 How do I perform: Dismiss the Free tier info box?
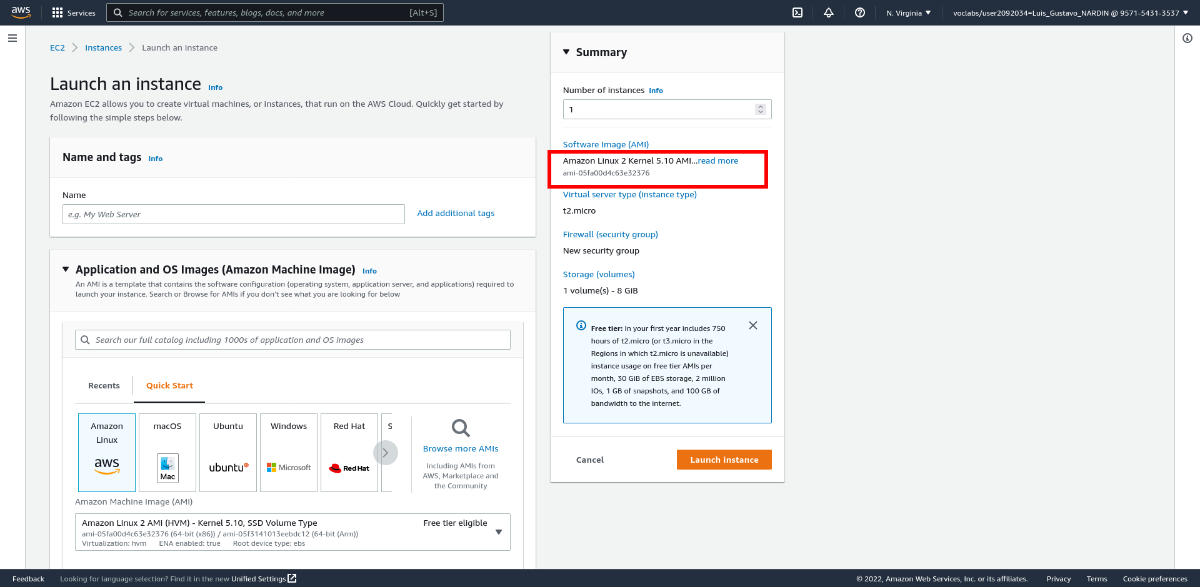[753, 325]
